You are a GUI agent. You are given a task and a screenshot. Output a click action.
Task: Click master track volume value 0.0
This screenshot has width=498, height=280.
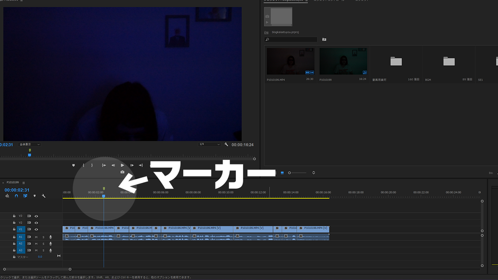click(x=40, y=257)
